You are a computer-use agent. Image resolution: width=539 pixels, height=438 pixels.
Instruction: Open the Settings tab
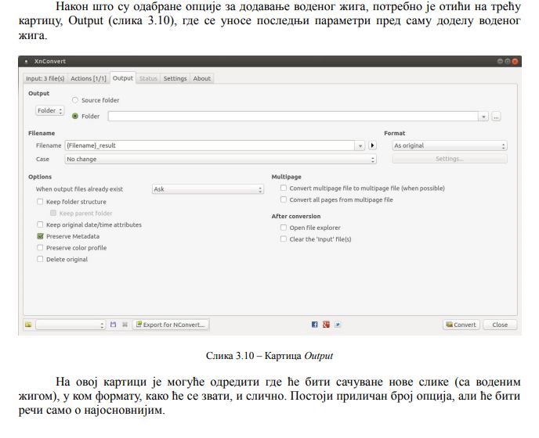pos(175,79)
